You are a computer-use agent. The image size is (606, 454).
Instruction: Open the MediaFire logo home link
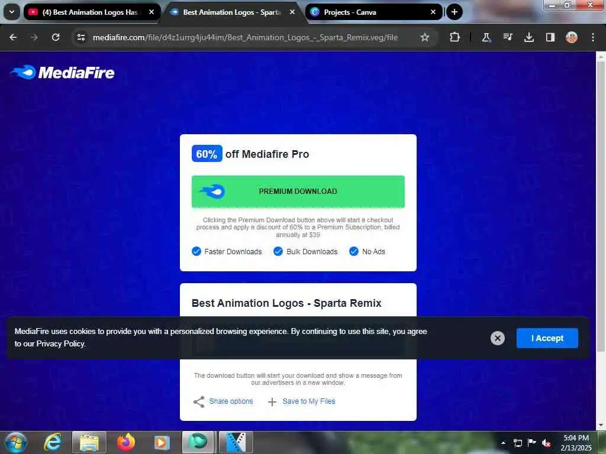pyautogui.click(x=62, y=73)
